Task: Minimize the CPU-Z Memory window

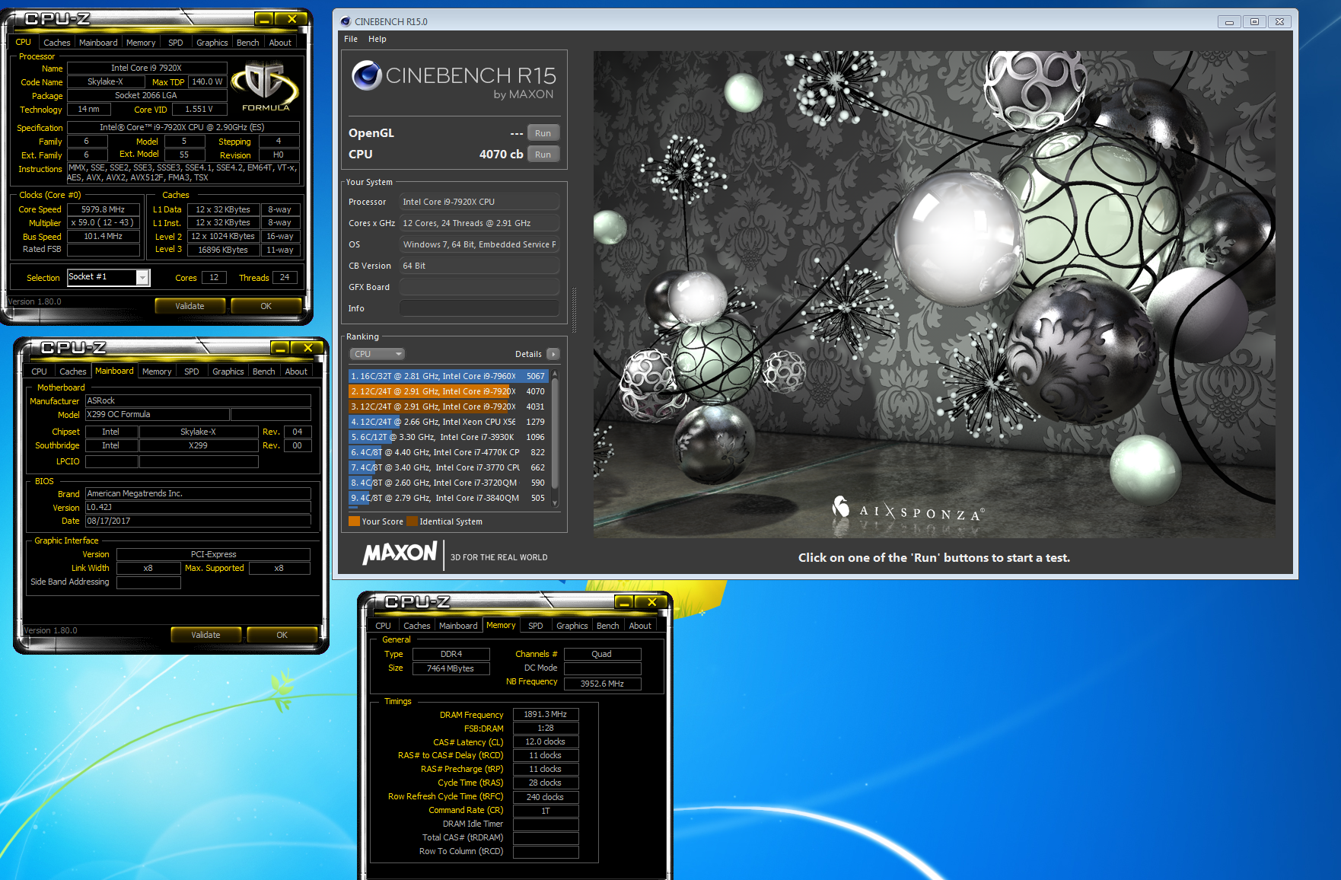Action: pos(624,601)
